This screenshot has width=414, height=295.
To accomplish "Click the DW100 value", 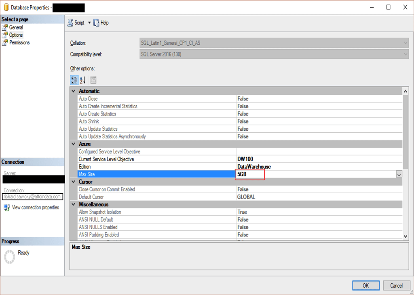I will pyautogui.click(x=245, y=159).
